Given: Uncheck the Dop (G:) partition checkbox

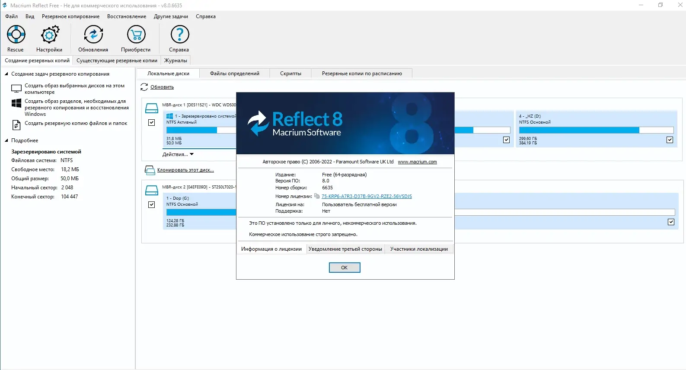Looking at the screenshot, I should tap(671, 222).
